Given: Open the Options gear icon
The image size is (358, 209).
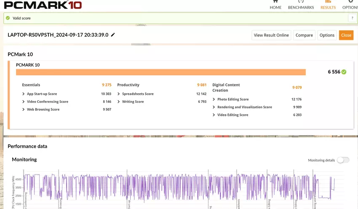Looking at the screenshot, I should [350, 2].
